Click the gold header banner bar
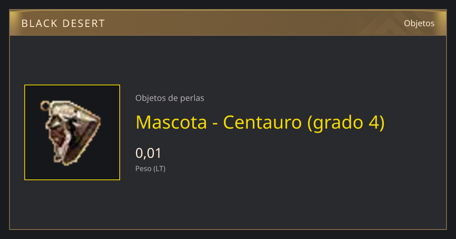Screen dimensions: 456x239 [228, 23]
